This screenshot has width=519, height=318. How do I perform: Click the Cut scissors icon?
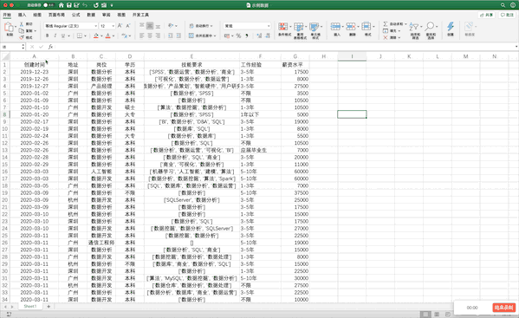(x=22, y=24)
